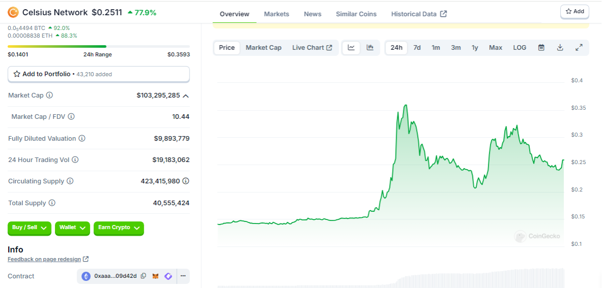
Task: Select 3m time range
Action: coord(456,47)
